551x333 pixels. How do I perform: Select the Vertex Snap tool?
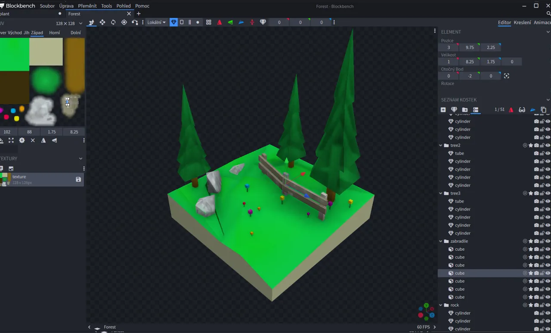(x=135, y=22)
